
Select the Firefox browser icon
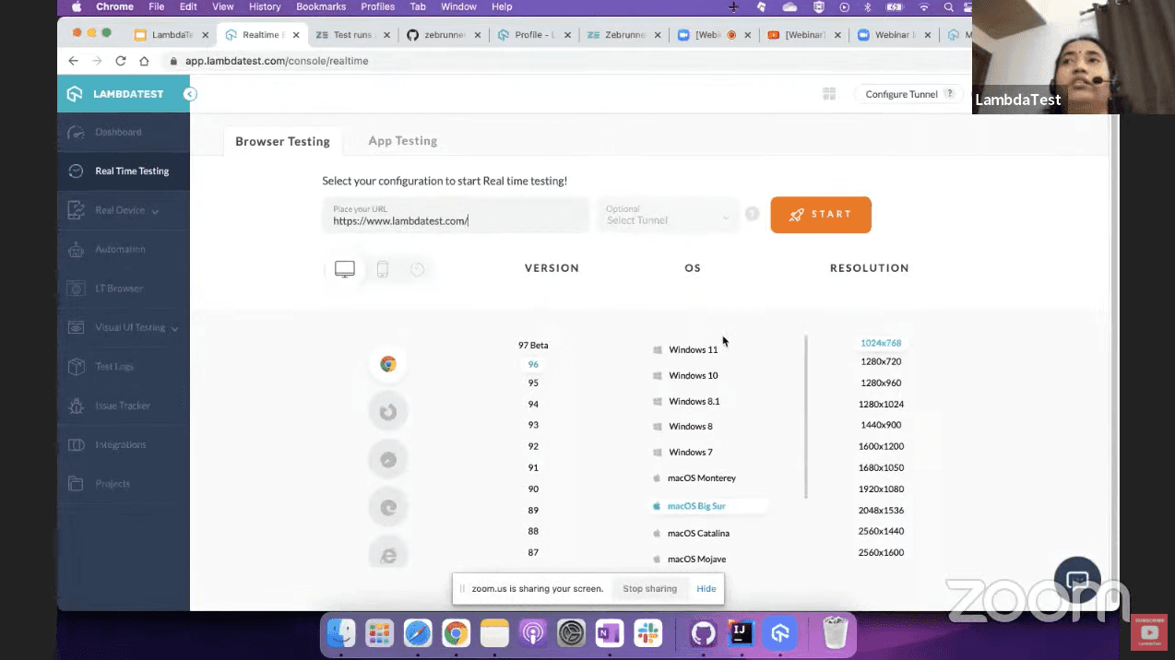tap(387, 411)
